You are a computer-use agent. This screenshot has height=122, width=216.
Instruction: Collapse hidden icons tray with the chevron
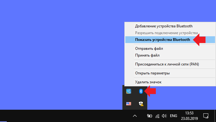(135, 116)
